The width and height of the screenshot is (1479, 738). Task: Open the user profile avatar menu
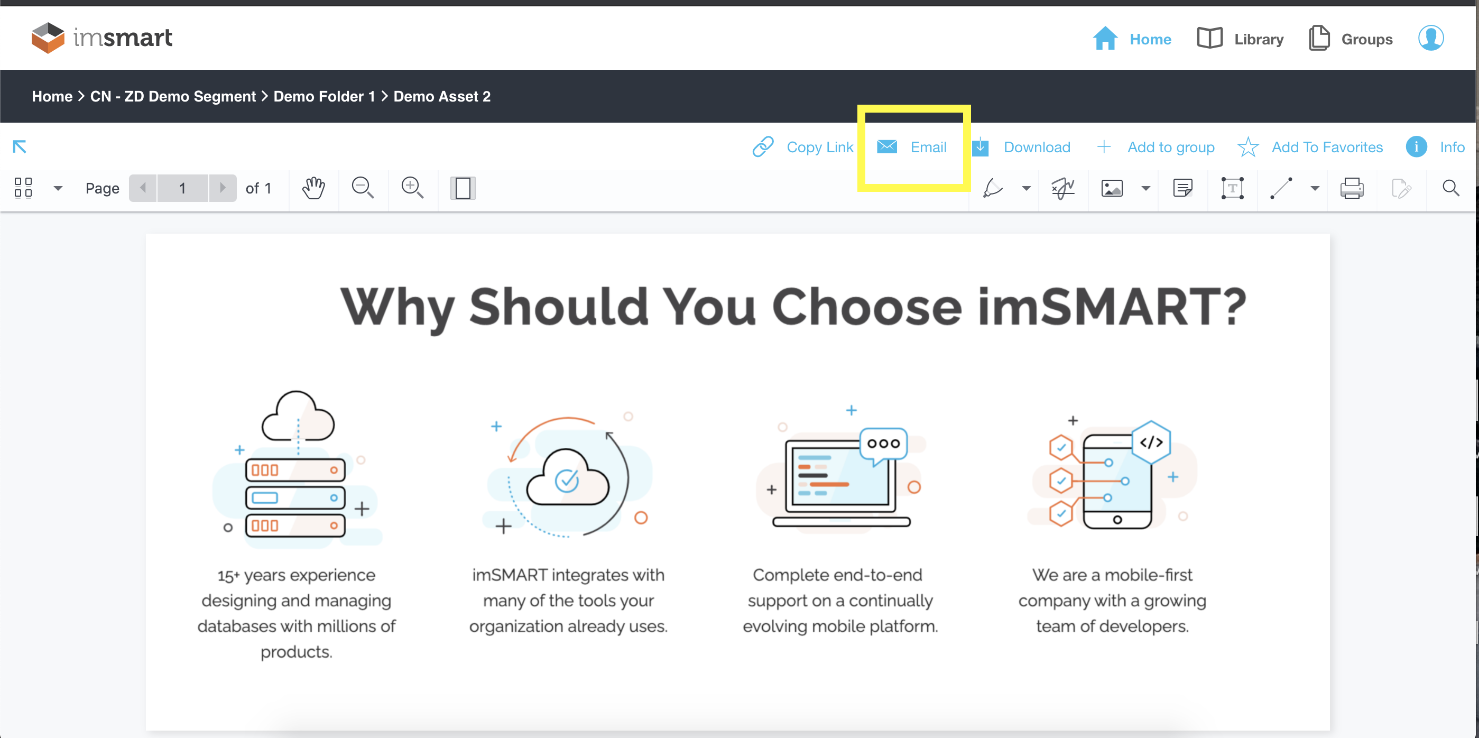1431,38
